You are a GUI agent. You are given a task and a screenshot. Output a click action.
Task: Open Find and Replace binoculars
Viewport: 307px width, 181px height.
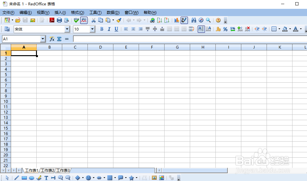[x=194, y=20]
